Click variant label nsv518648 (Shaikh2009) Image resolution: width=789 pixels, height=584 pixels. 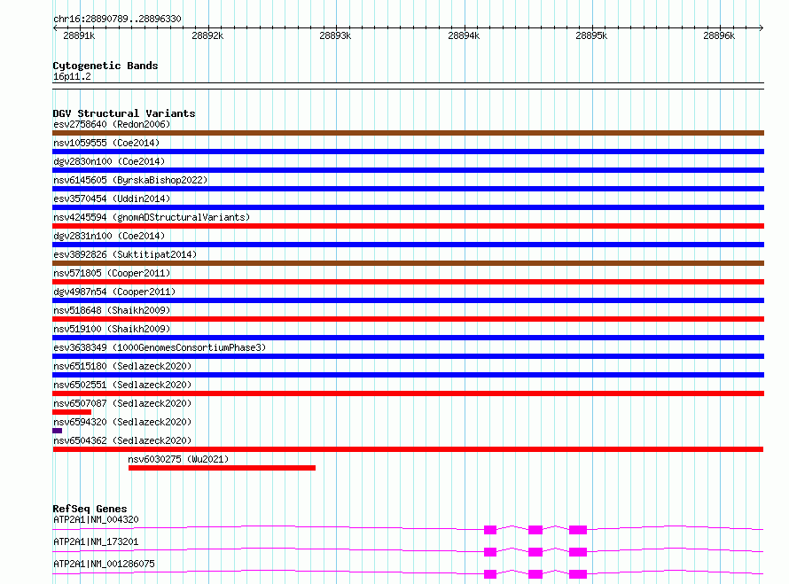[112, 310]
